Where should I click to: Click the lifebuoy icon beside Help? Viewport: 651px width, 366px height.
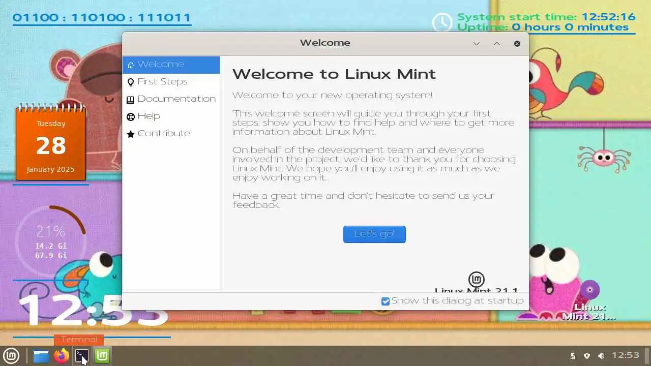pos(131,116)
